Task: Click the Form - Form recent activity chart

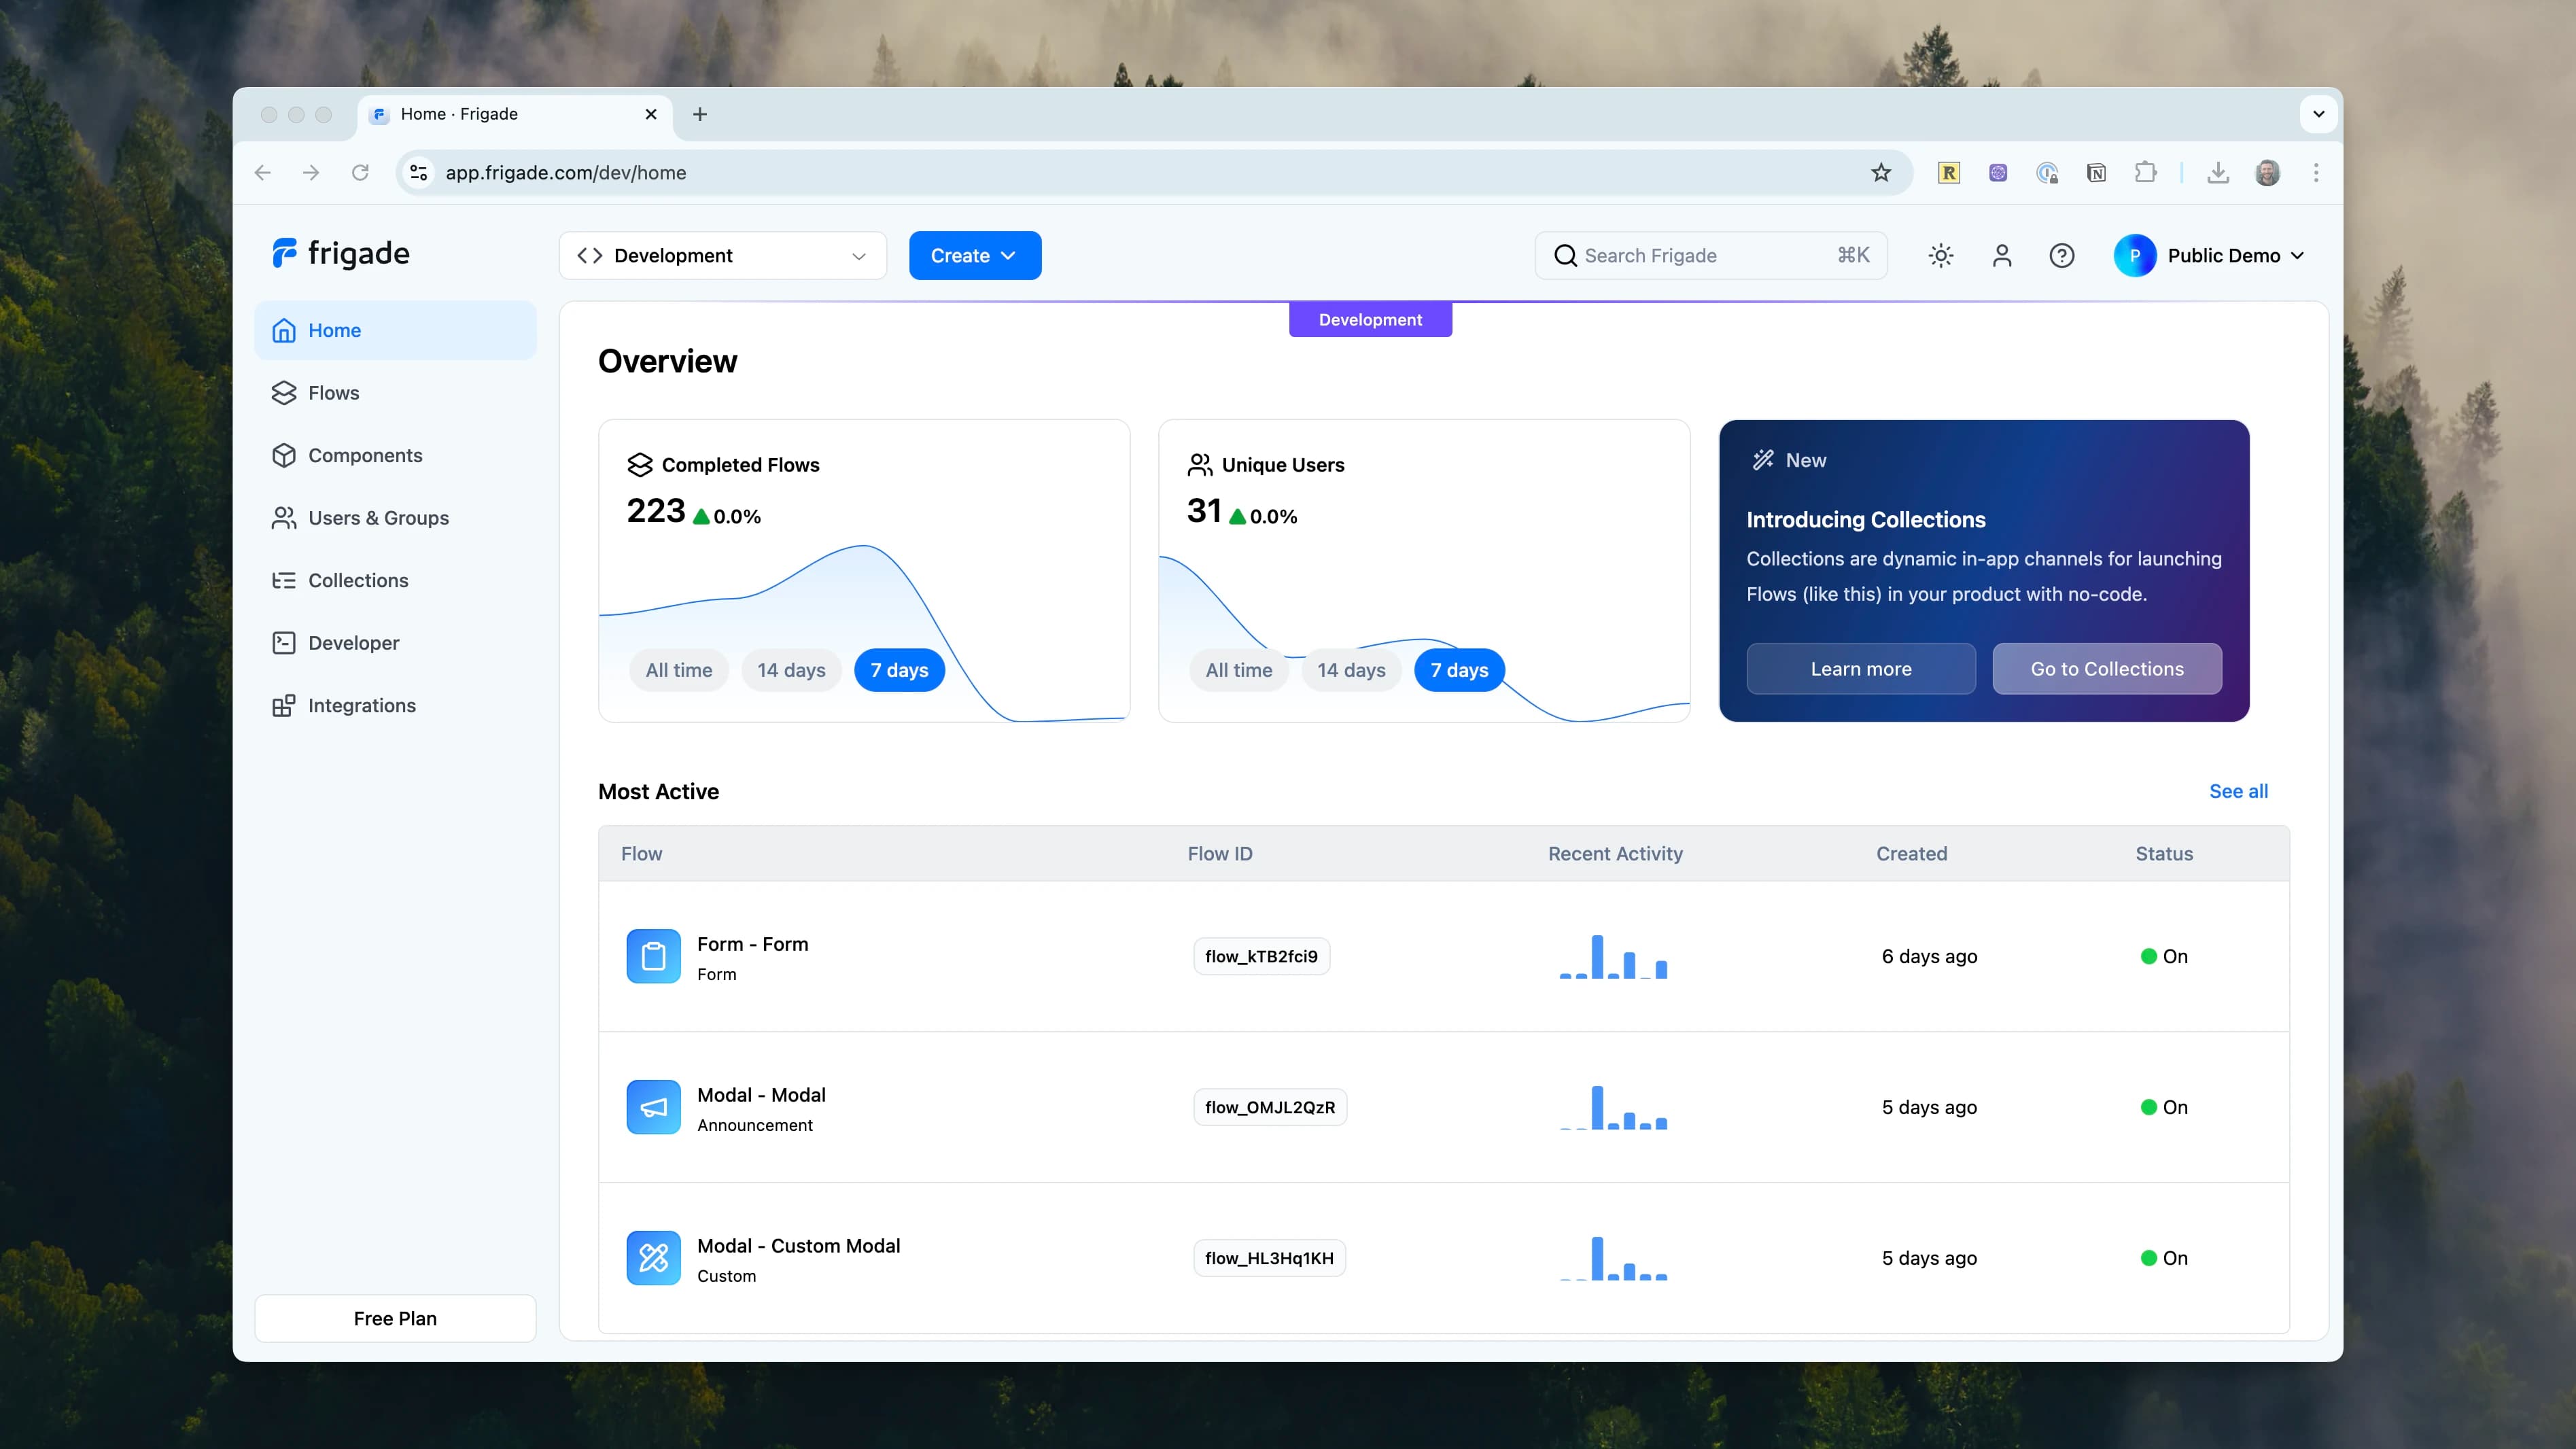Action: (1613, 956)
